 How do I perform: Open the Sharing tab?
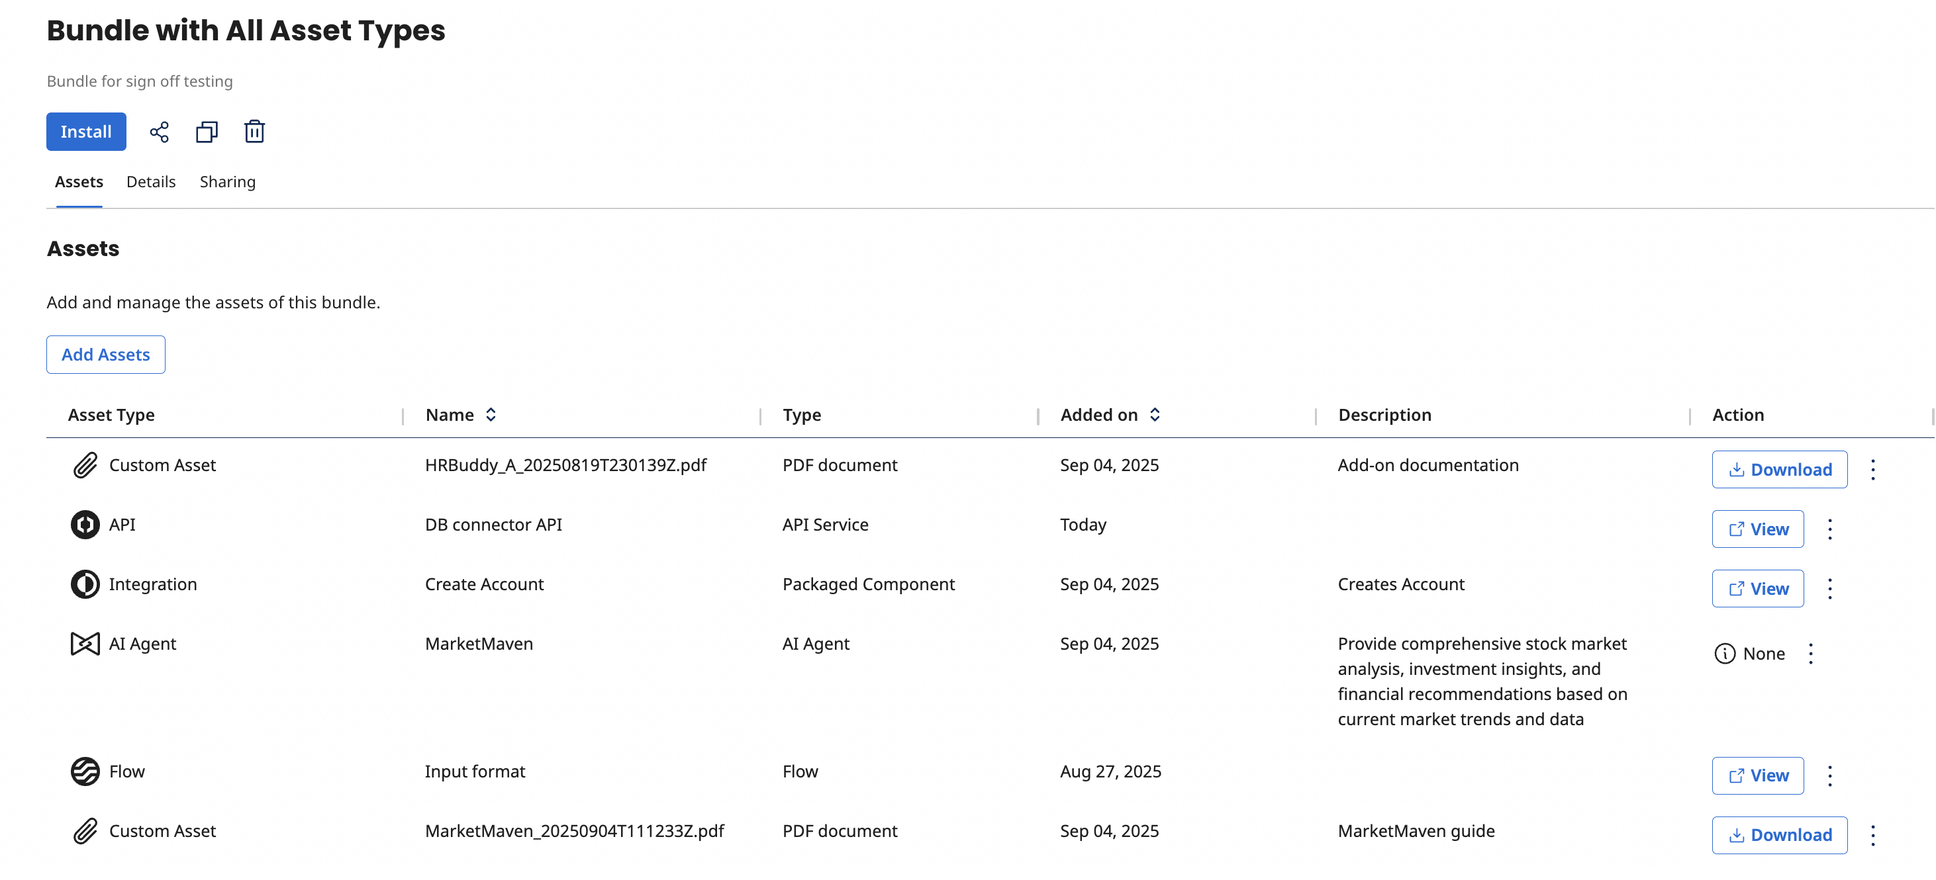coord(228,183)
